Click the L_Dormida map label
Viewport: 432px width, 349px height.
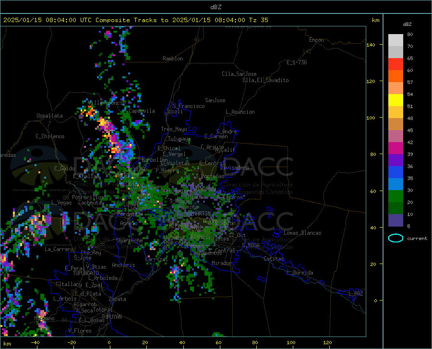[300, 273]
